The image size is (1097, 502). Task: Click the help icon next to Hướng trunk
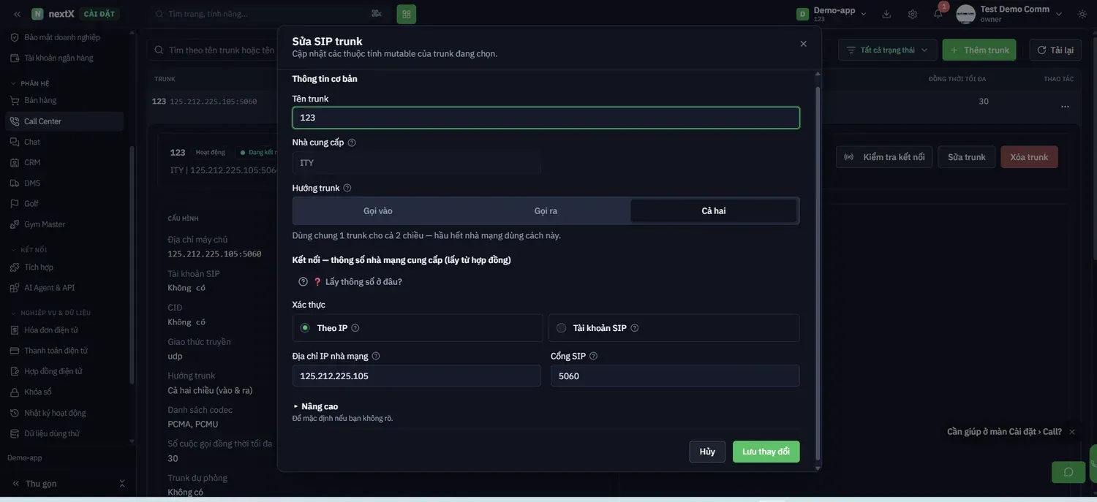347,188
